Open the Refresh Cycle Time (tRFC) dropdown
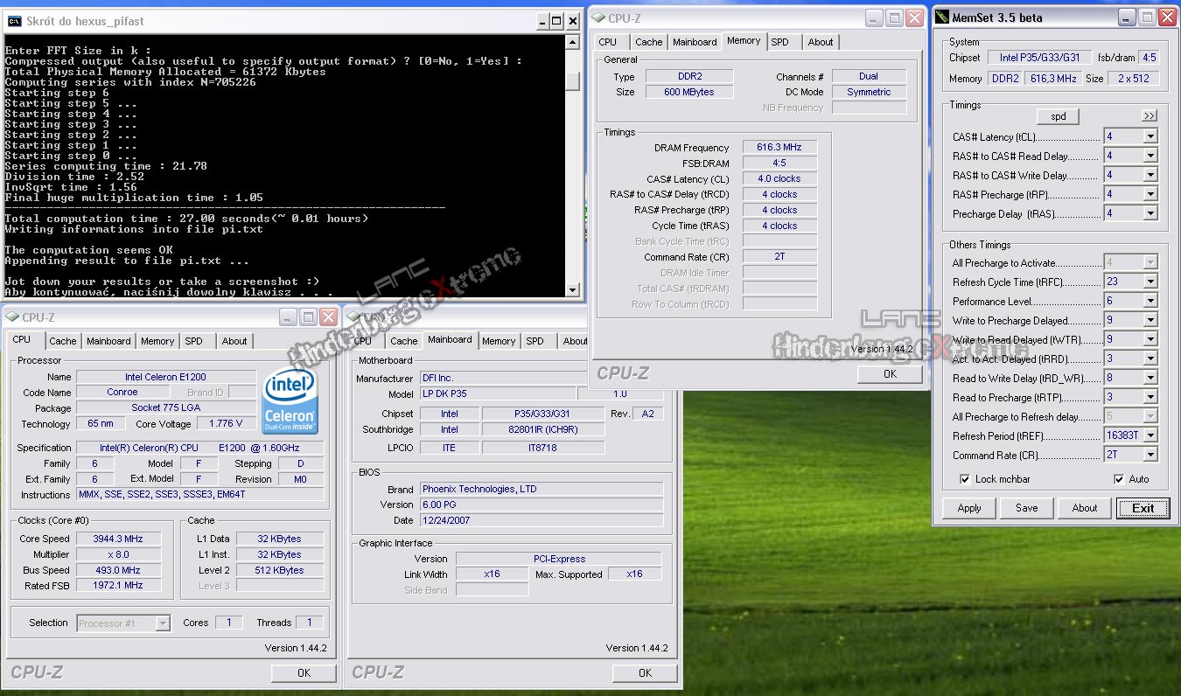The image size is (1181, 696). point(1150,282)
